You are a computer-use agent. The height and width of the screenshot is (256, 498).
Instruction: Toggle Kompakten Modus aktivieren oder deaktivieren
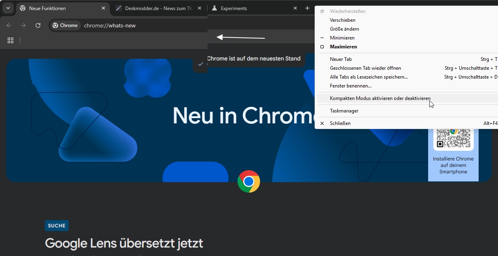(380, 98)
